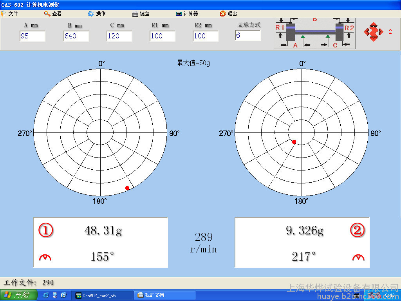Click the rotor support diagram image
This screenshot has height=301, width=401.
[314, 33]
